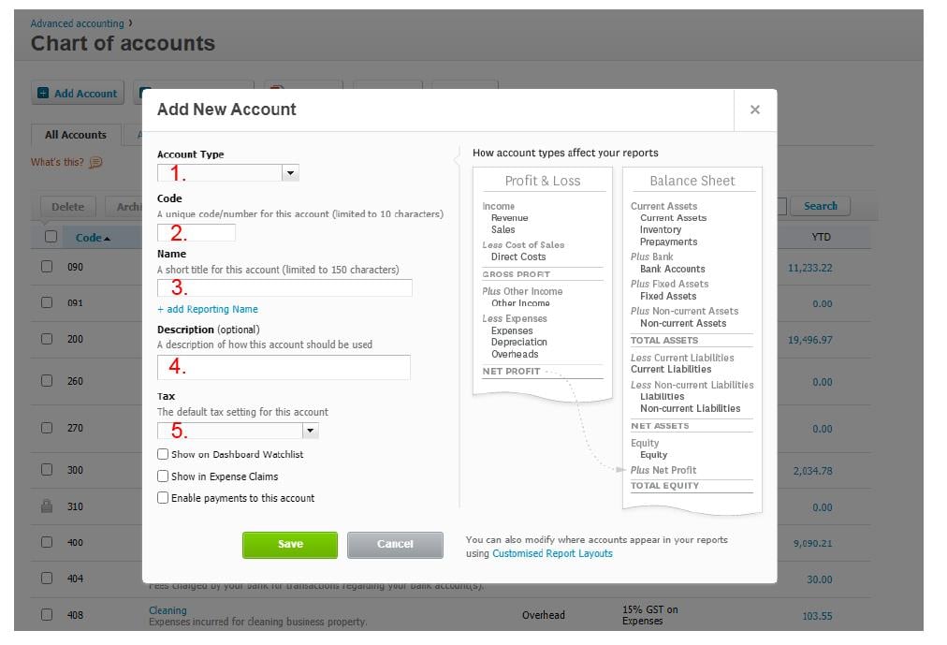Click the lock icon beside account 310
The height and width of the screenshot is (645, 947).
point(47,506)
